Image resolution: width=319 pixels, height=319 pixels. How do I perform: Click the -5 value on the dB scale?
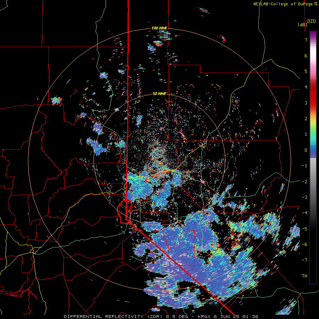304,229
